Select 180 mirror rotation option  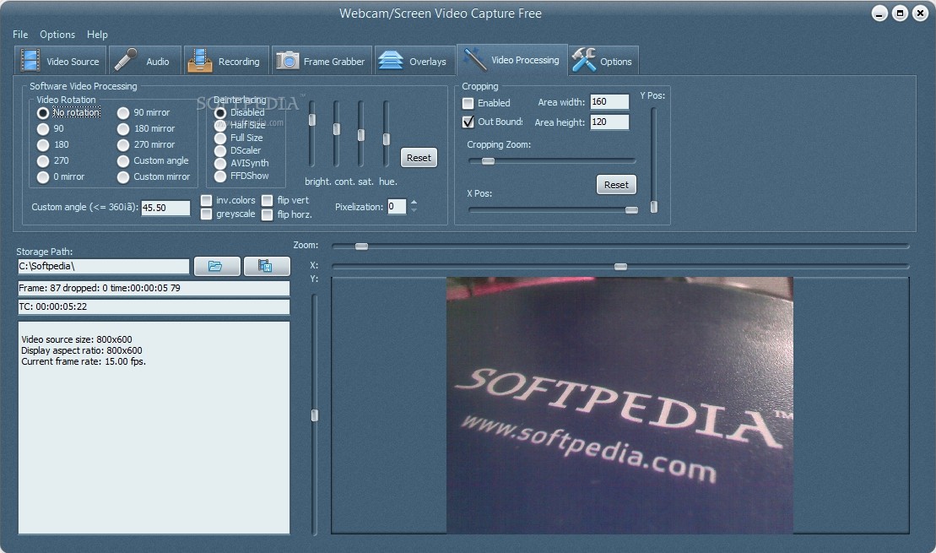click(123, 128)
